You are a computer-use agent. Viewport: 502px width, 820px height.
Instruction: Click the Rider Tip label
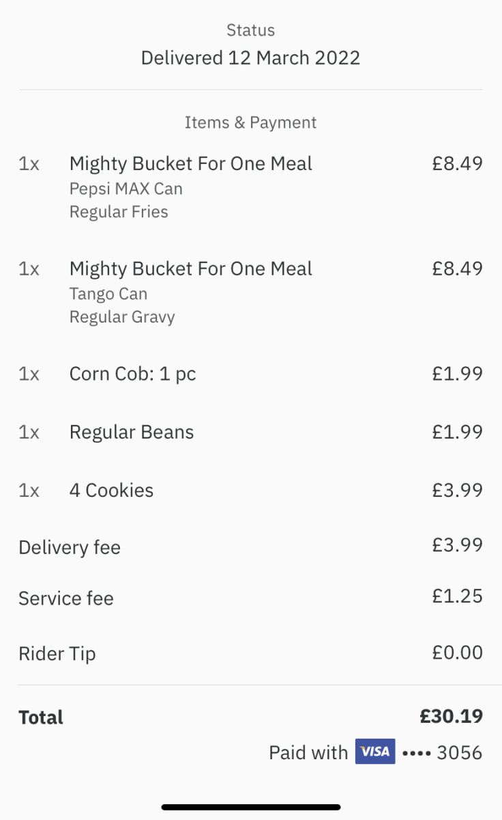tap(57, 653)
